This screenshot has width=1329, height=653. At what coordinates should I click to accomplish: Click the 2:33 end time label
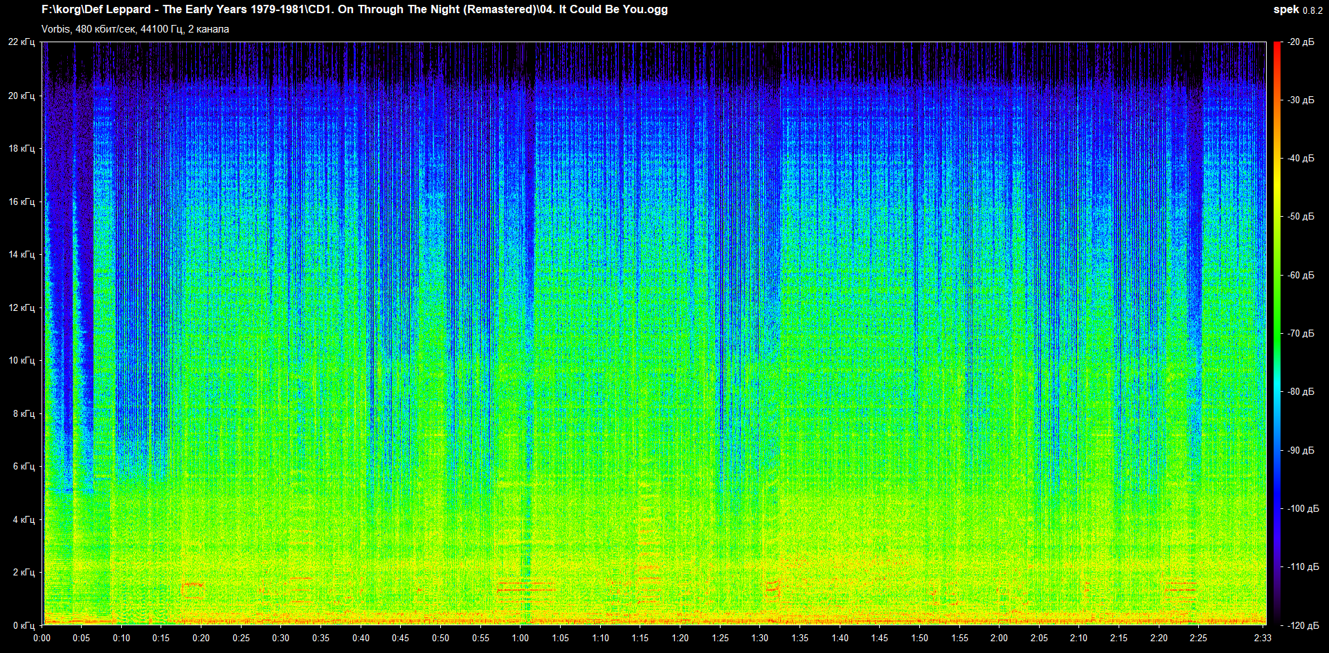[1263, 638]
